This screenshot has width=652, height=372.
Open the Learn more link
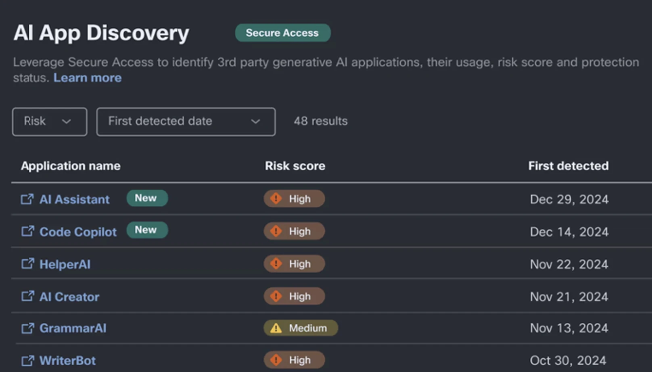(87, 77)
